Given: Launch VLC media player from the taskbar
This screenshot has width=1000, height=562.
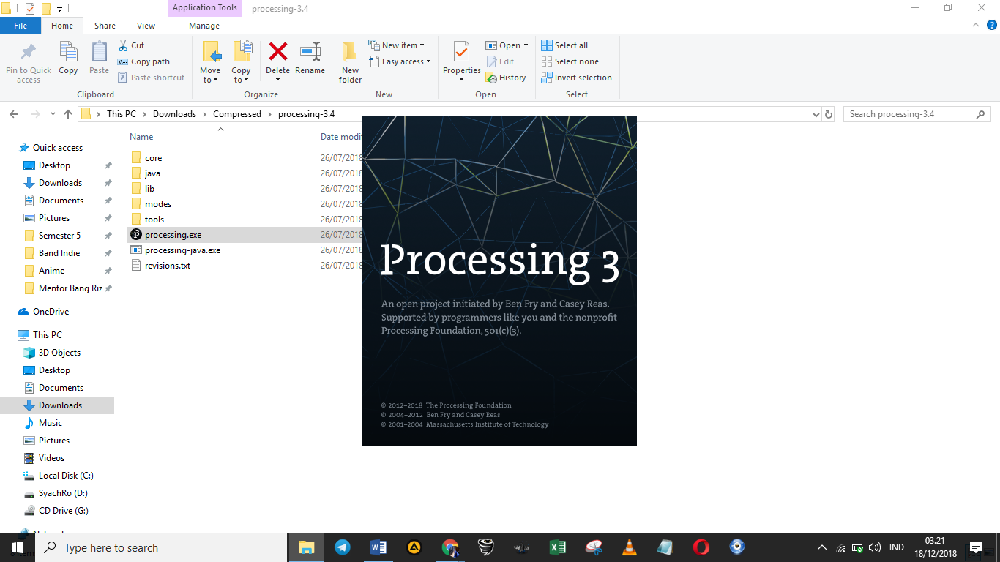Looking at the screenshot, I should coord(629,547).
